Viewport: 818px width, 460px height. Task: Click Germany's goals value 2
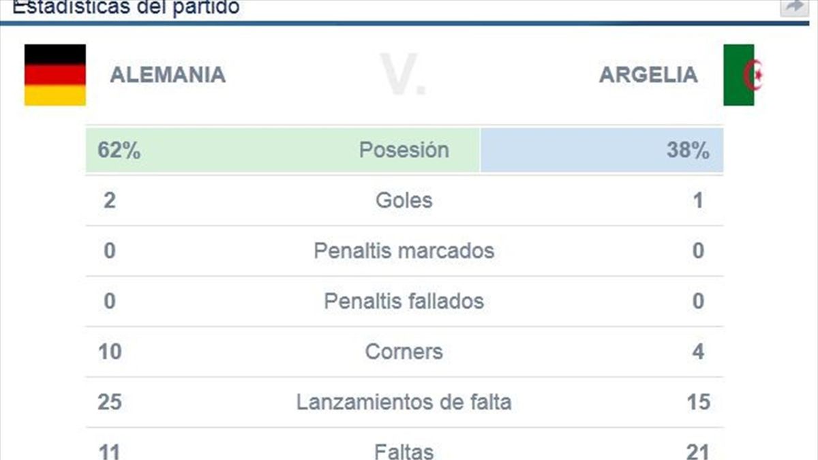[x=110, y=200]
